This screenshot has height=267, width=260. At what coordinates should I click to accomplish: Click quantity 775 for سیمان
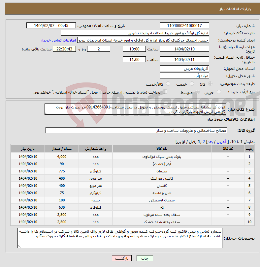(62, 171)
